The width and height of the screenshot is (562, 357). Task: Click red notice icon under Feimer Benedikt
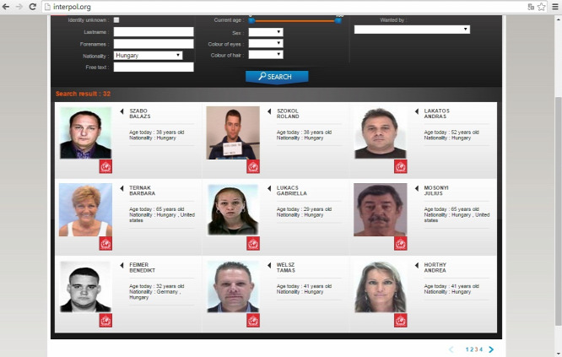coord(105,321)
